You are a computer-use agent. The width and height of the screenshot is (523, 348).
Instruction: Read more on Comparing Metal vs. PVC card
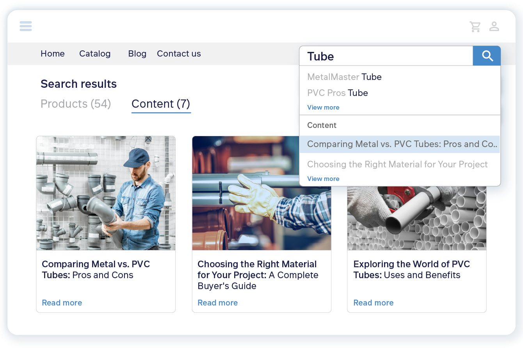62,303
